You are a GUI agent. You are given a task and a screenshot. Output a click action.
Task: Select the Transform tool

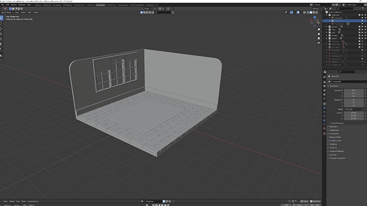(1, 44)
